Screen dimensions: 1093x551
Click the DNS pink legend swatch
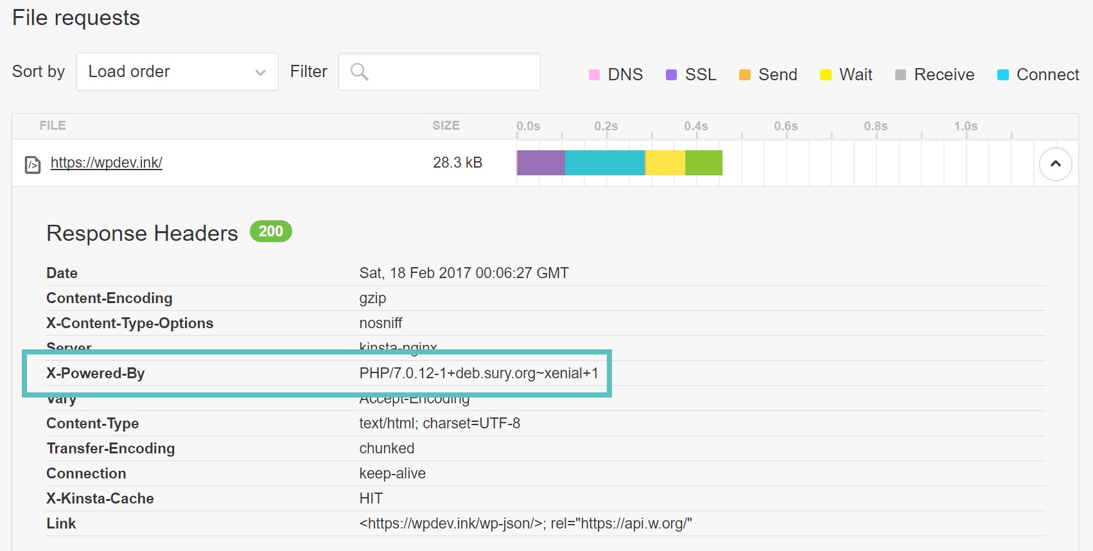click(x=595, y=75)
